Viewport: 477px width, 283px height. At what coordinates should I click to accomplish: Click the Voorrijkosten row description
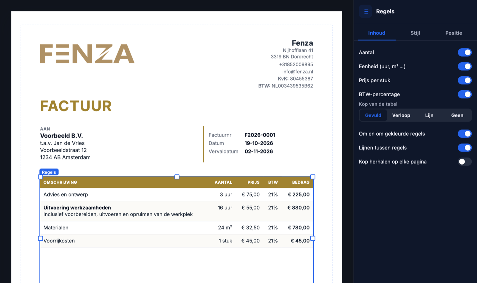tap(59, 241)
